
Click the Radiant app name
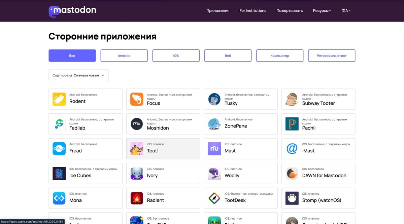[156, 200]
